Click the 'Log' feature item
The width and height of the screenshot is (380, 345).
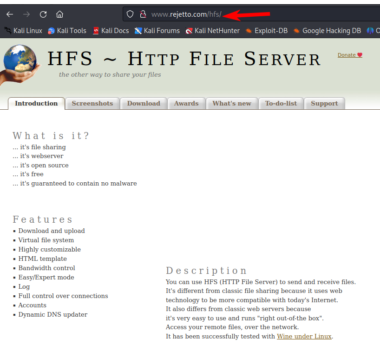tap(24, 286)
